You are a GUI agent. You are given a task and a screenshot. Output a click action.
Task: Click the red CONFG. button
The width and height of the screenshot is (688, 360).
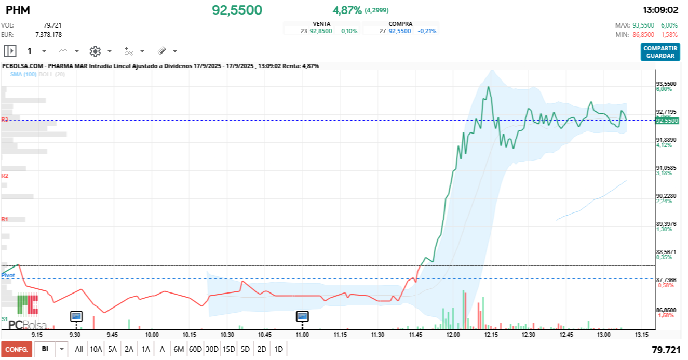tap(17, 349)
